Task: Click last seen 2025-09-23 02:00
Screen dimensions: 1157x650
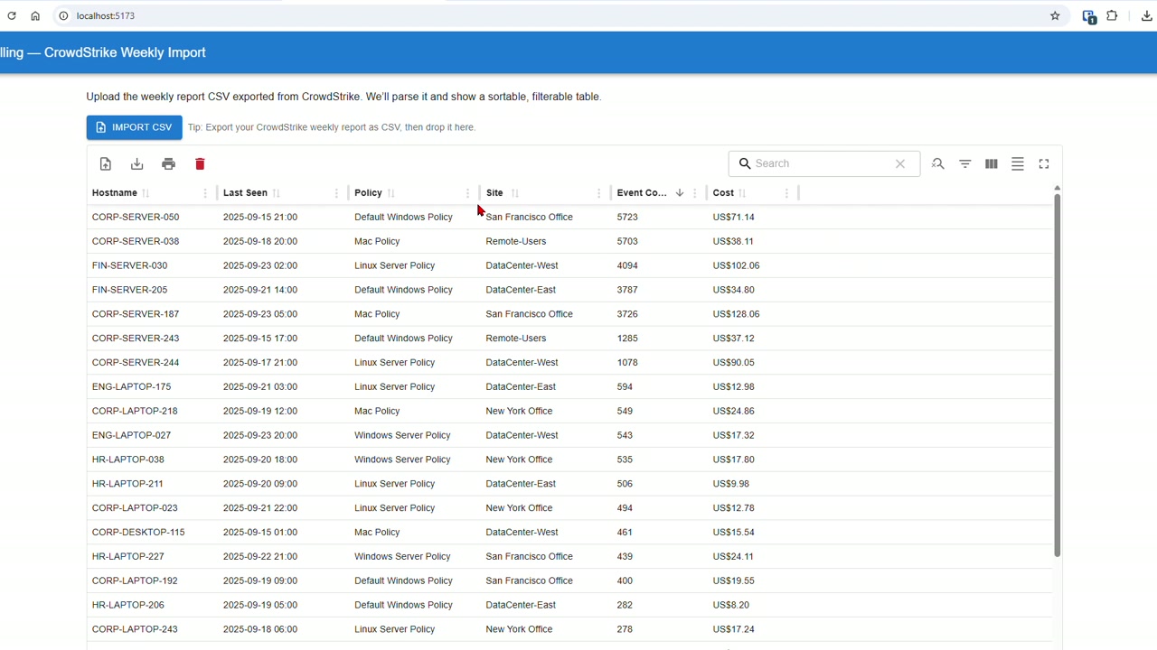Action: click(260, 265)
